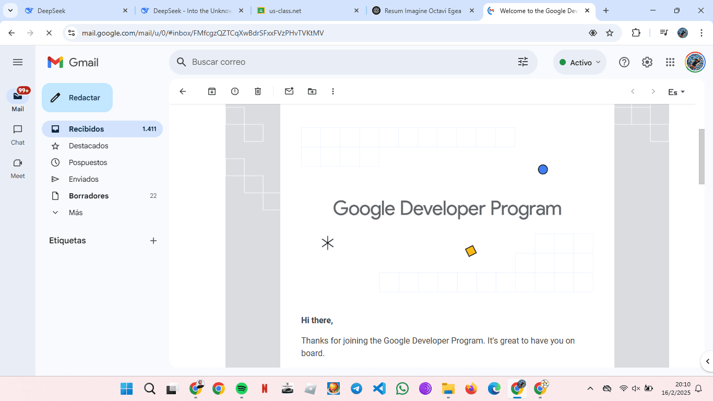Close the us-class.net tab
This screenshot has width=713, height=401.
tap(356, 10)
